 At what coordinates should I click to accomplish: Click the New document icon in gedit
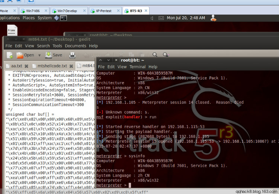(x=10, y=55)
